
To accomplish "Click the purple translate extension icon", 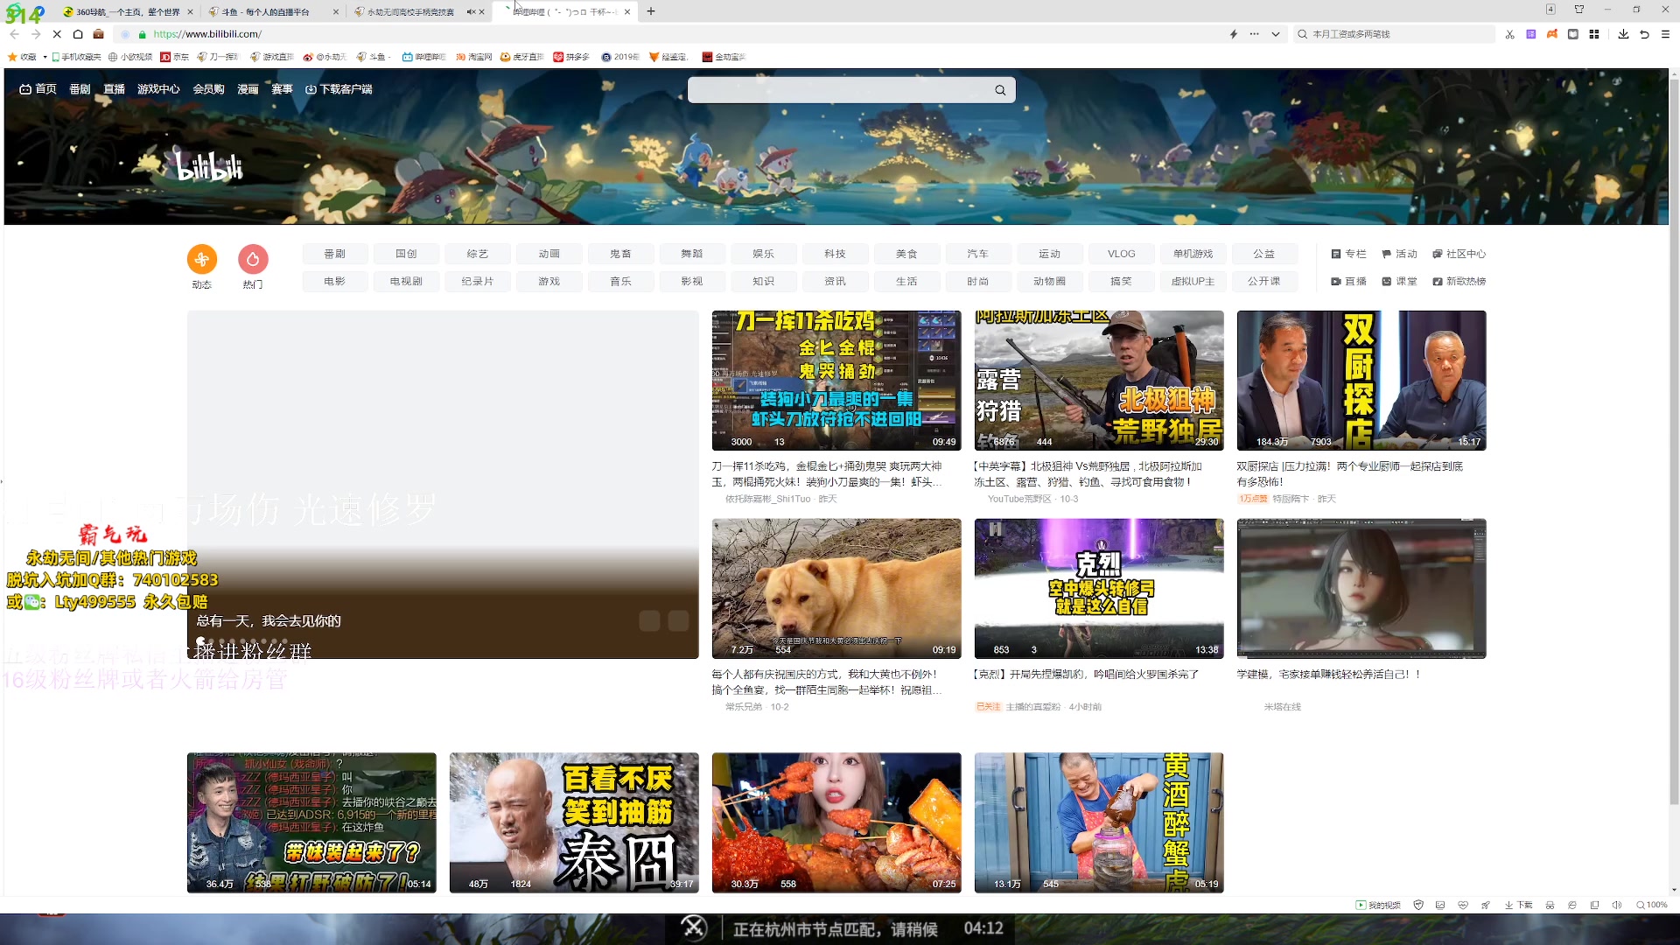I will [1530, 34].
